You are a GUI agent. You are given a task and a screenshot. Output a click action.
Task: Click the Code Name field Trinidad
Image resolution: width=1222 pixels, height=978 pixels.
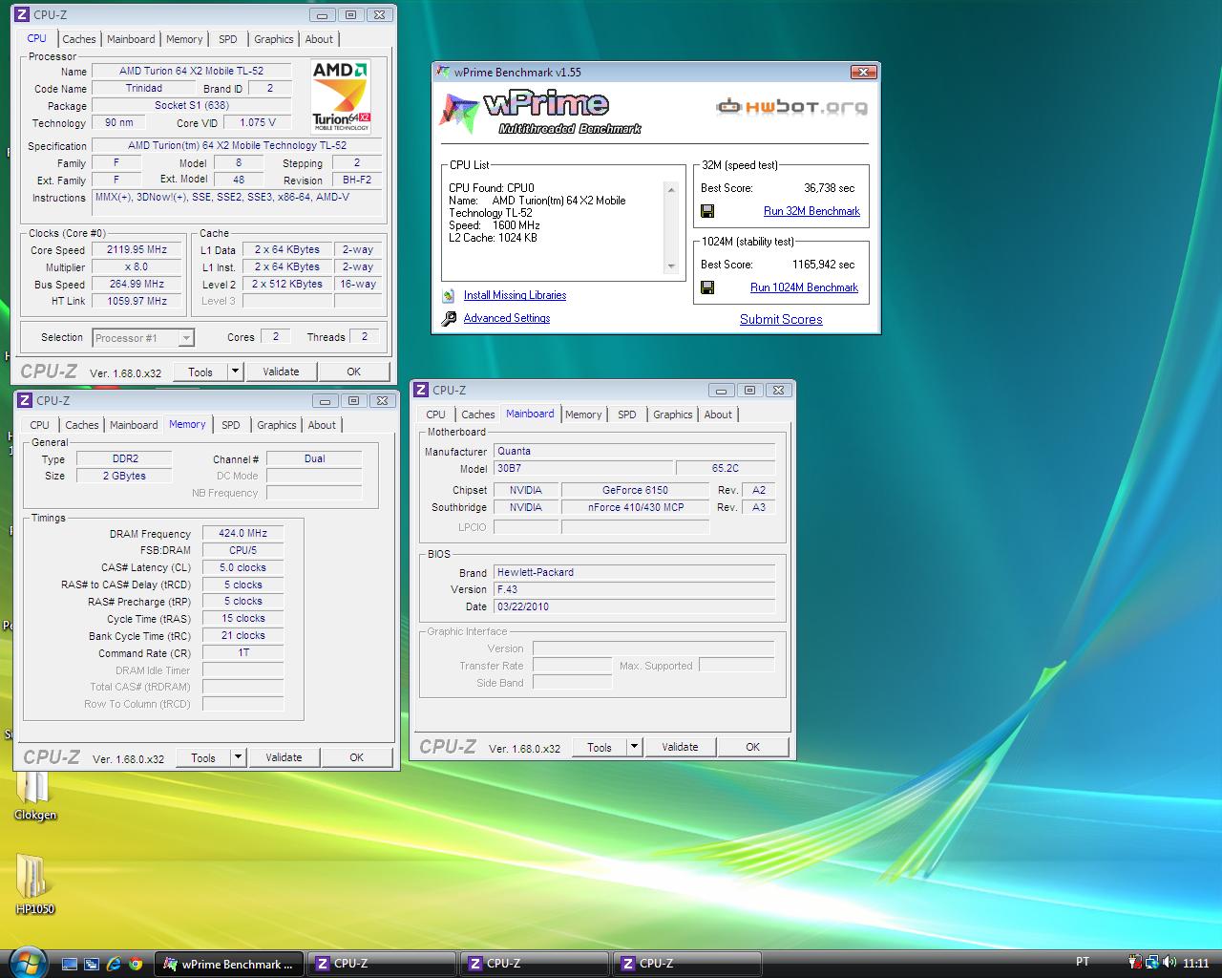tap(144, 88)
